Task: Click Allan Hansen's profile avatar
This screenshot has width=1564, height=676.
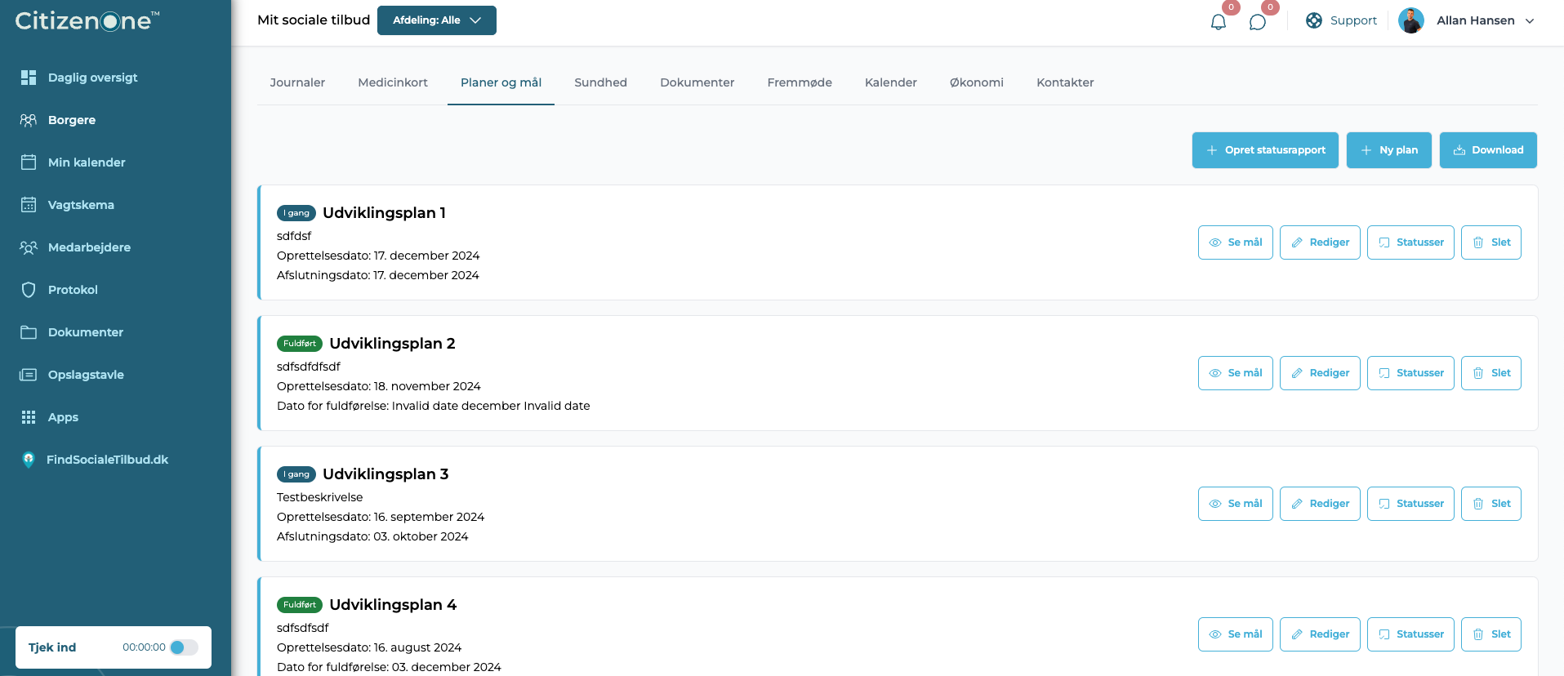Action: (x=1411, y=20)
